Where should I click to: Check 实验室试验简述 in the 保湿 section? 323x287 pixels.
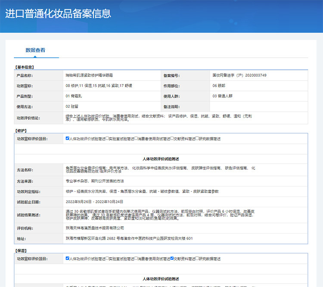(x=107, y=259)
